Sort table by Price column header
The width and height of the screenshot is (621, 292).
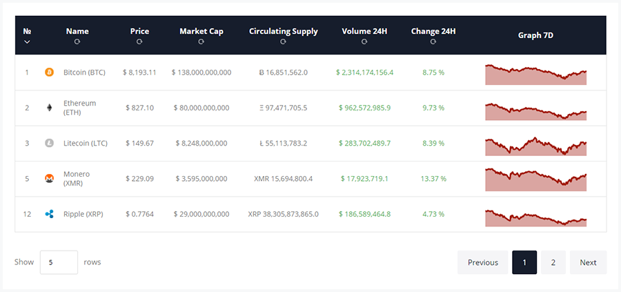[x=139, y=31]
